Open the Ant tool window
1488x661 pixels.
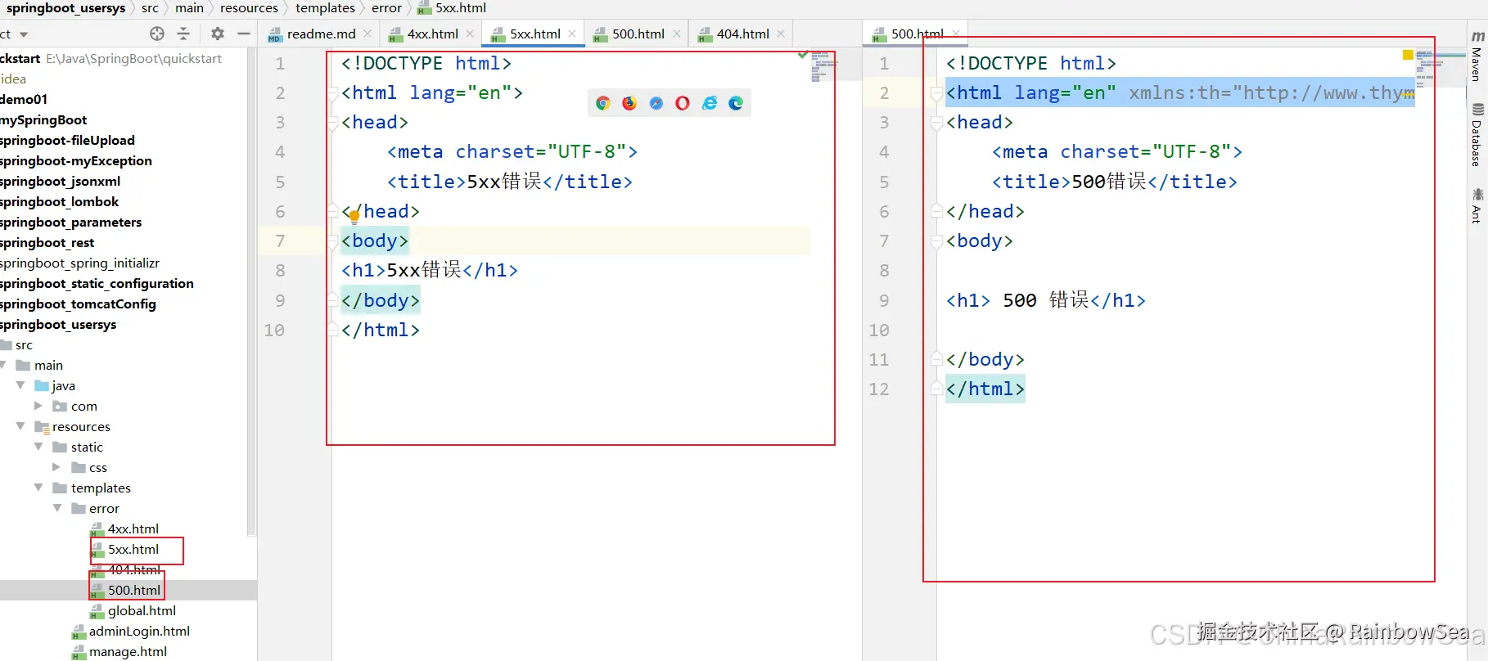(x=1477, y=205)
